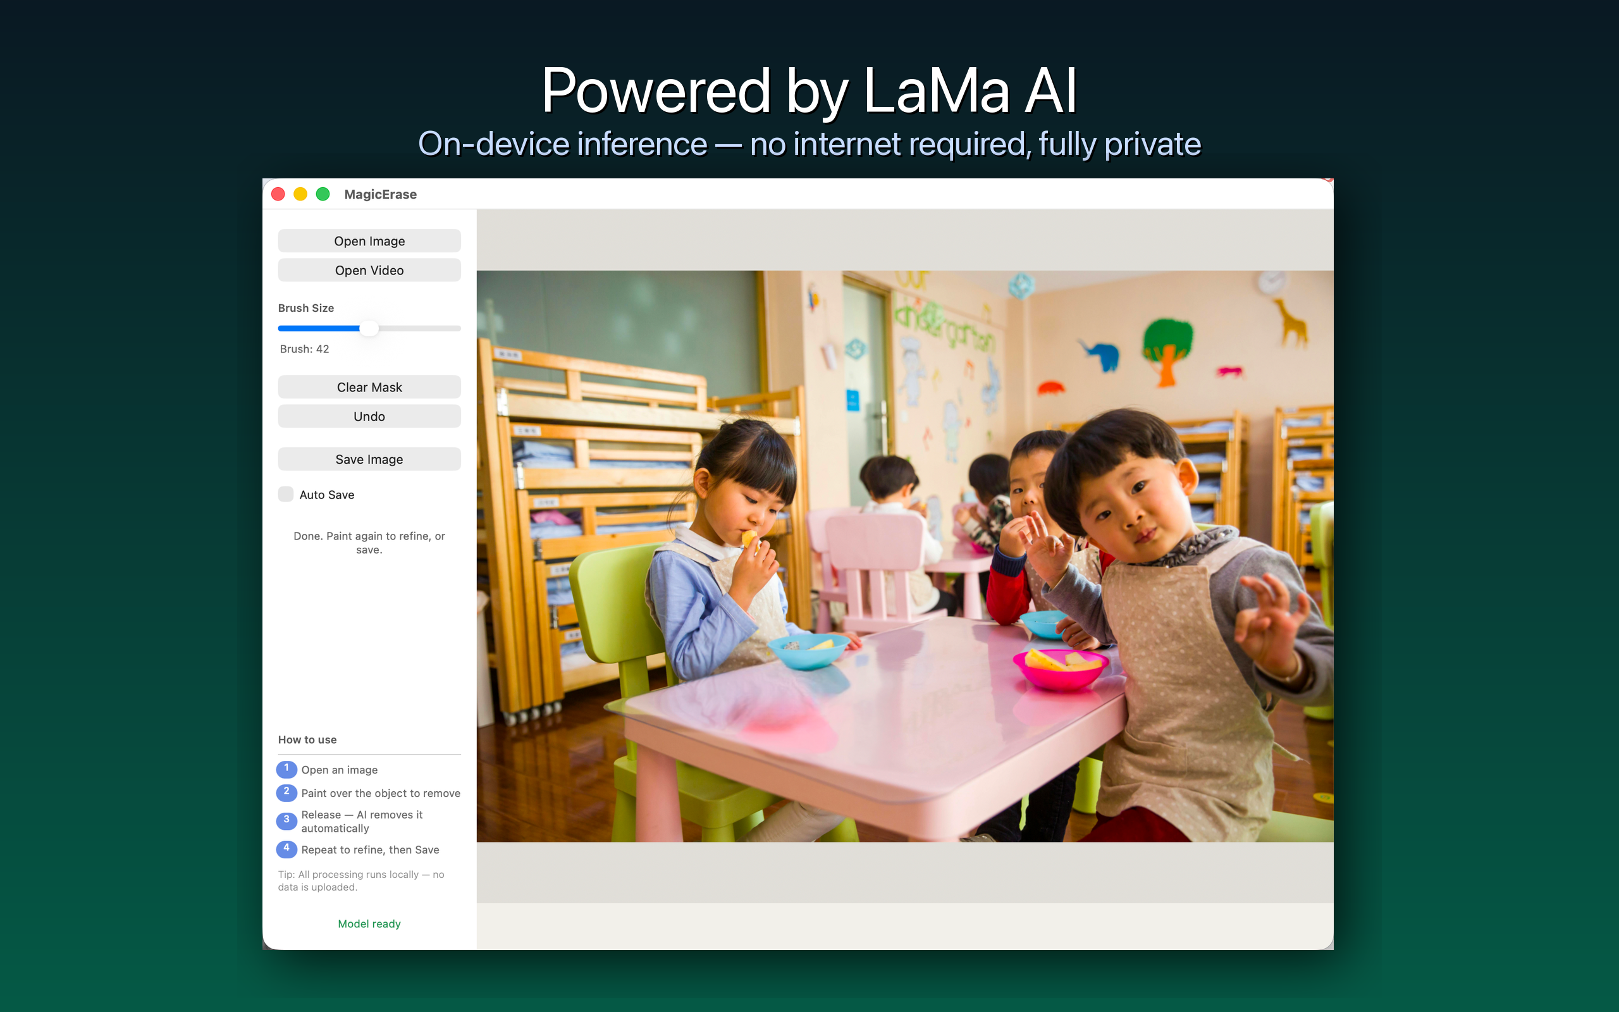Undo the last erase action
Image resolution: width=1619 pixels, height=1012 pixels.
click(369, 416)
